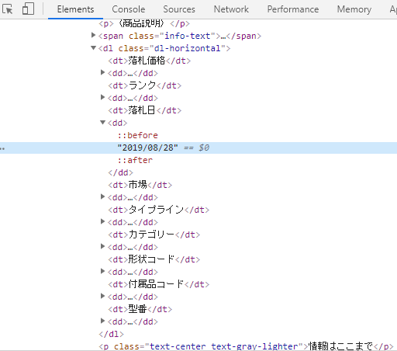This screenshot has height=351, width=397.
Task: Expand the dd under 落札価格
Action: click(102, 72)
